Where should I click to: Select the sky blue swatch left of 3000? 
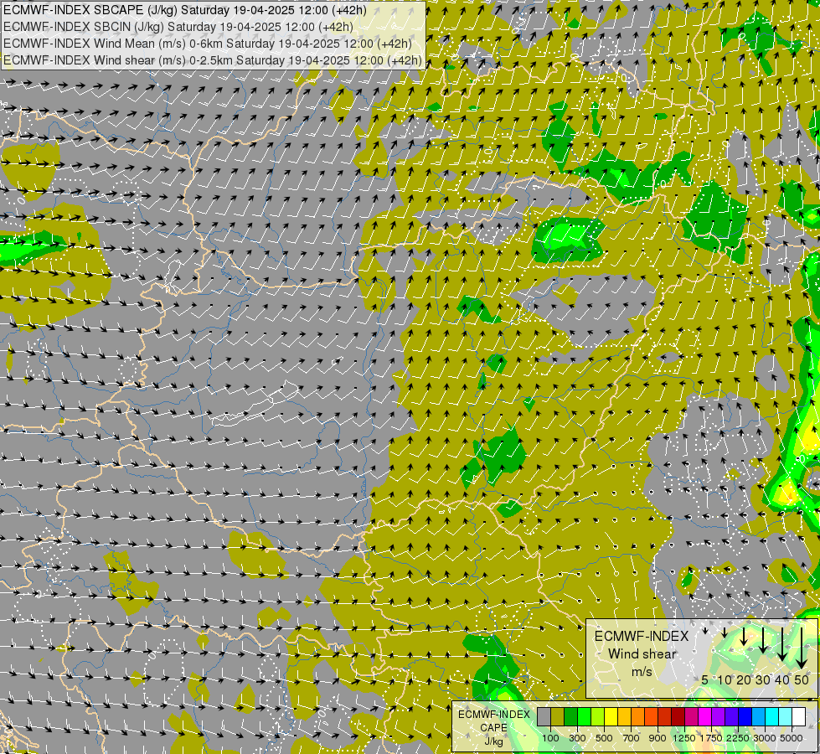coord(759,716)
